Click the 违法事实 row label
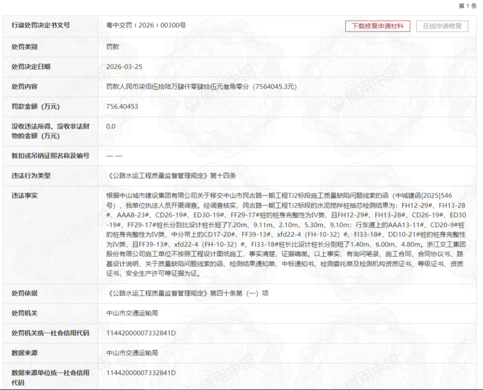The width and height of the screenshot is (483, 390). click(x=25, y=196)
